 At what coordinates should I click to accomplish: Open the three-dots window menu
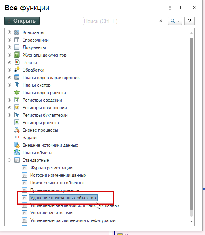click(170, 8)
